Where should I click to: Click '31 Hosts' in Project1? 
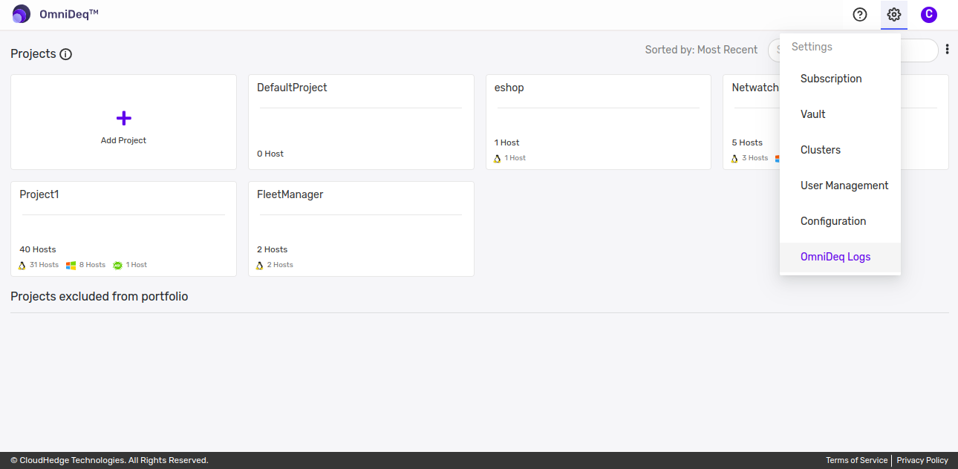[x=44, y=265]
